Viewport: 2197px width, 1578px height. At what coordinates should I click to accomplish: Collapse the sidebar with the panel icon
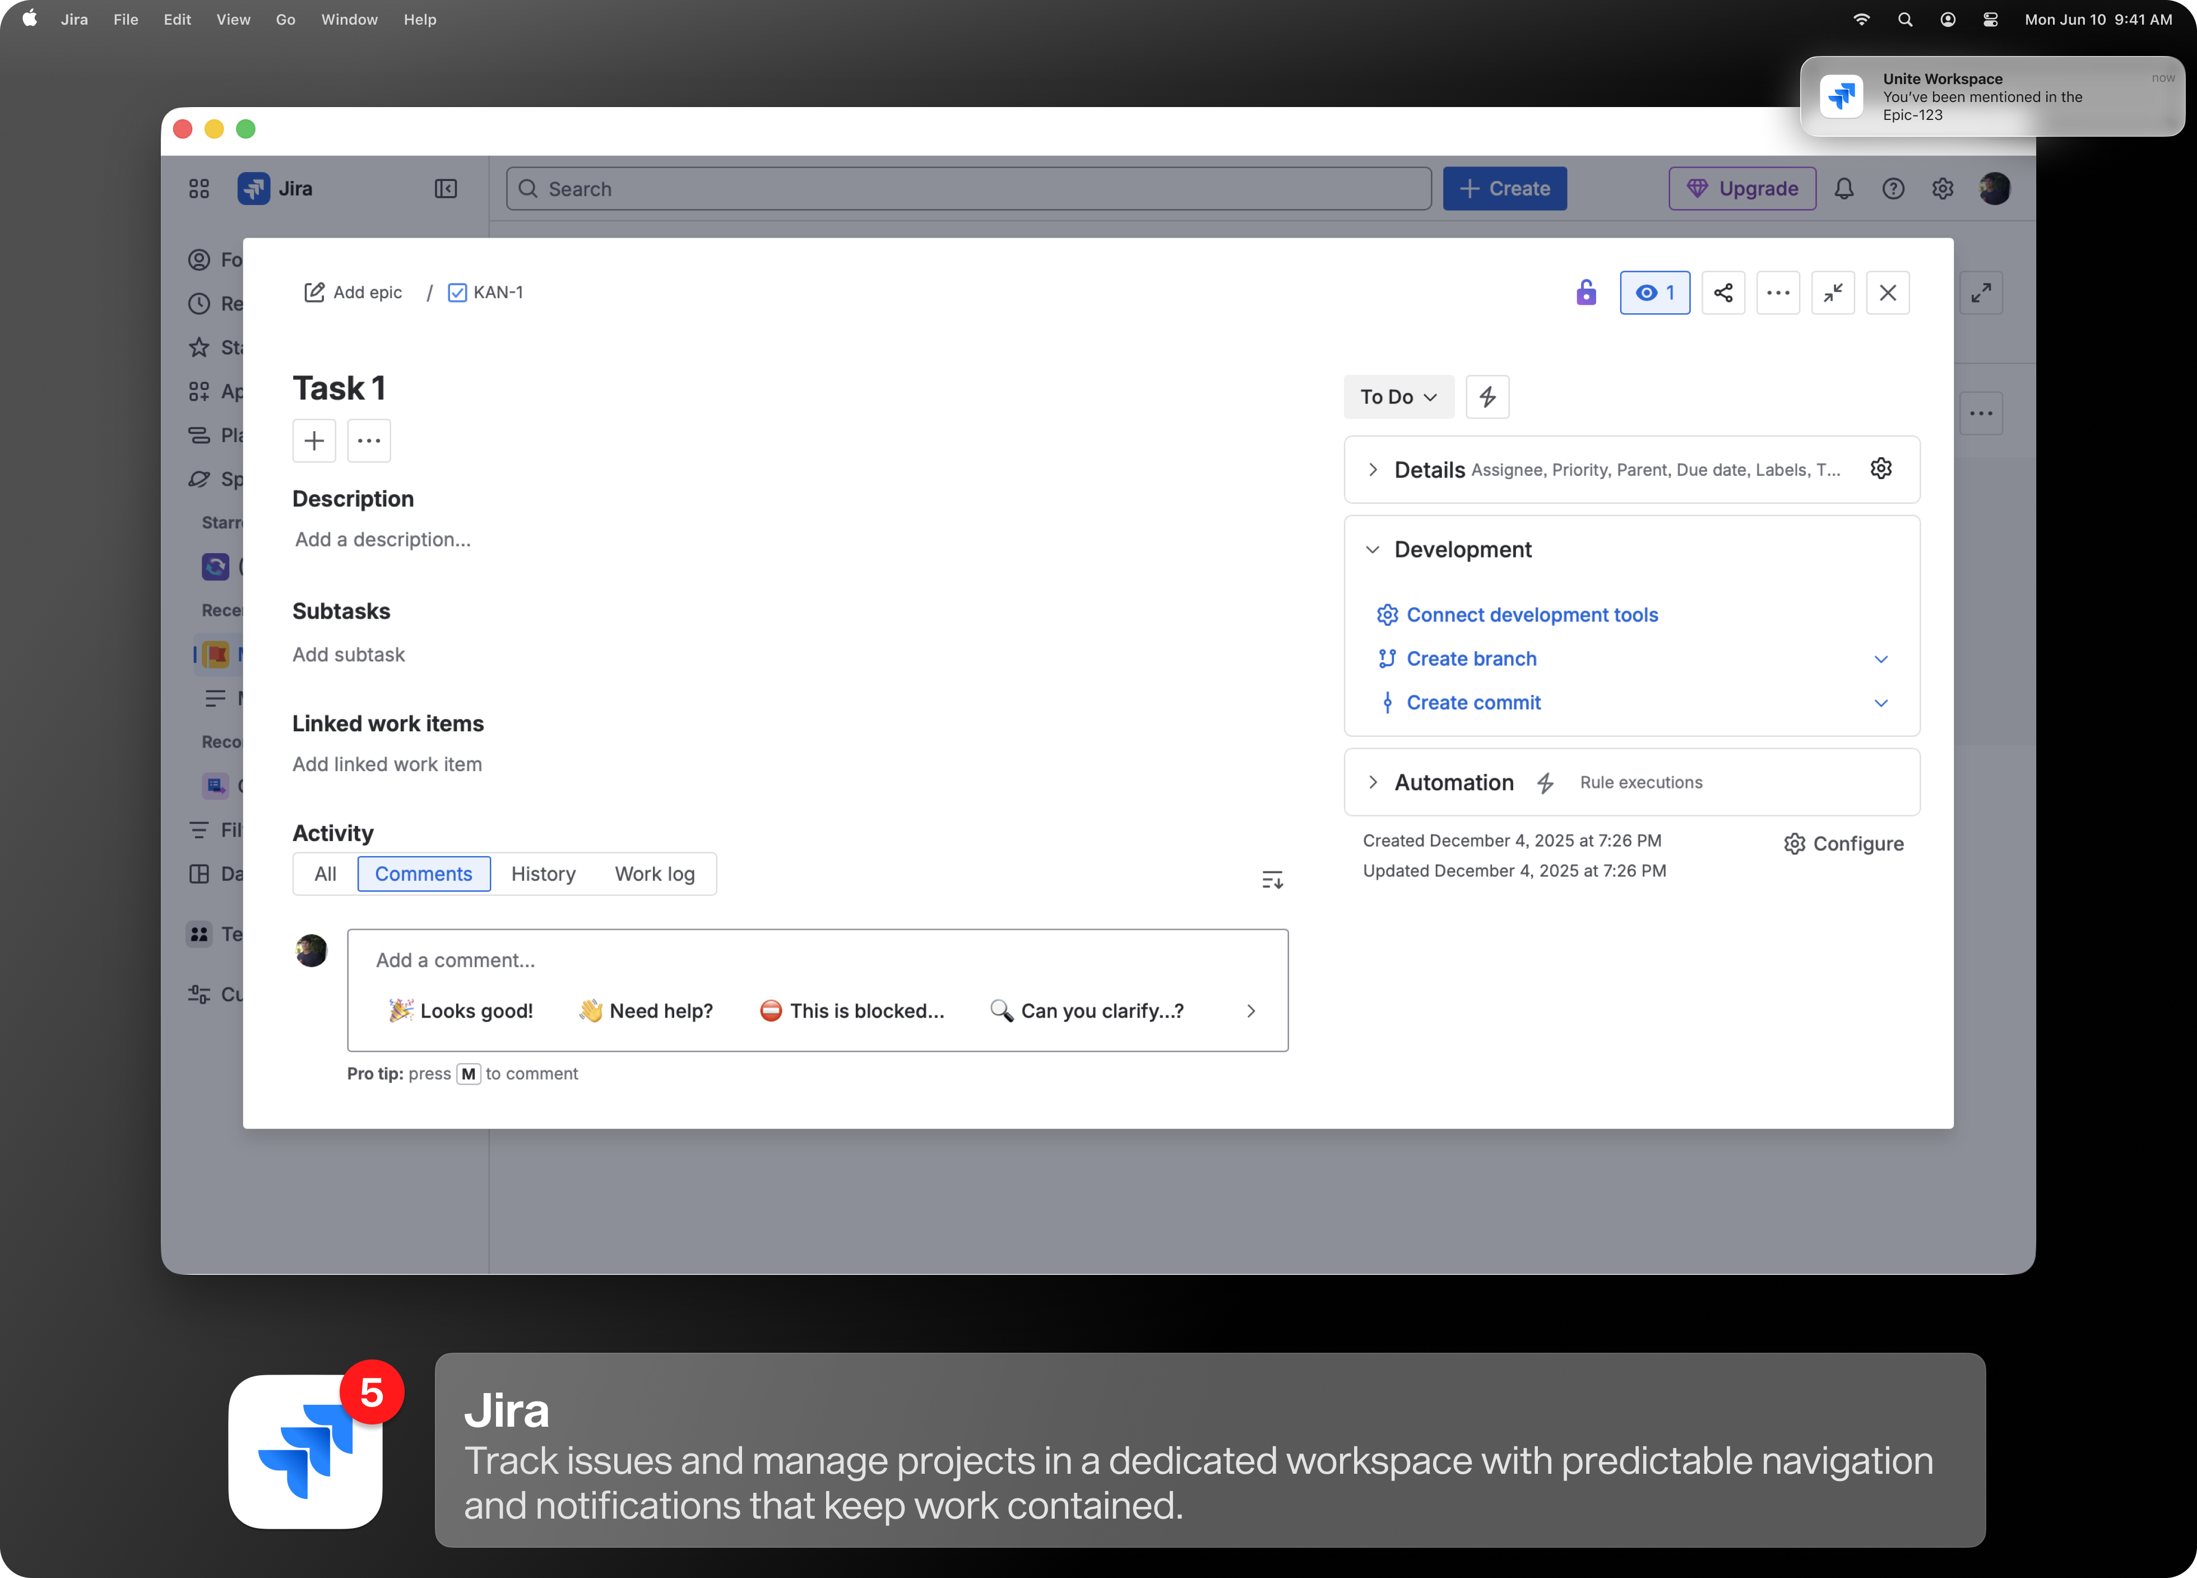(x=446, y=189)
